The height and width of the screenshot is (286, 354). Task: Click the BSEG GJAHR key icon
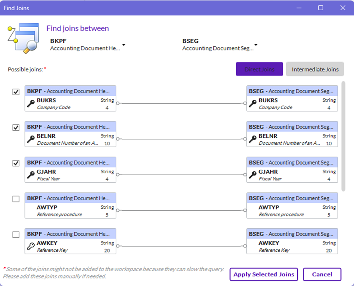point(253,175)
